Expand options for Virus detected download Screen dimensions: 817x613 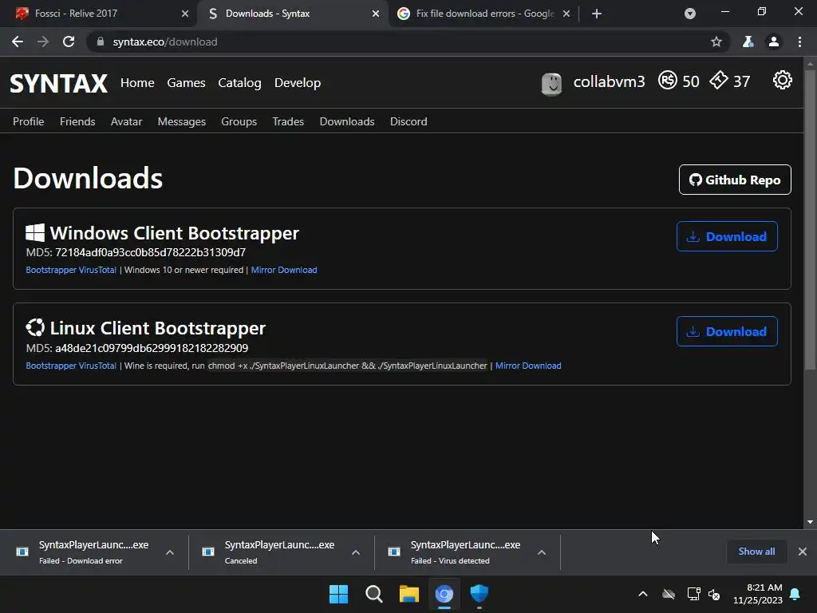[542, 552]
